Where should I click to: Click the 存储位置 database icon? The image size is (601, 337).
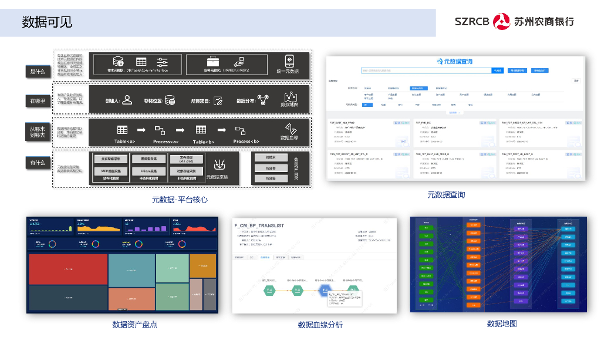170,100
